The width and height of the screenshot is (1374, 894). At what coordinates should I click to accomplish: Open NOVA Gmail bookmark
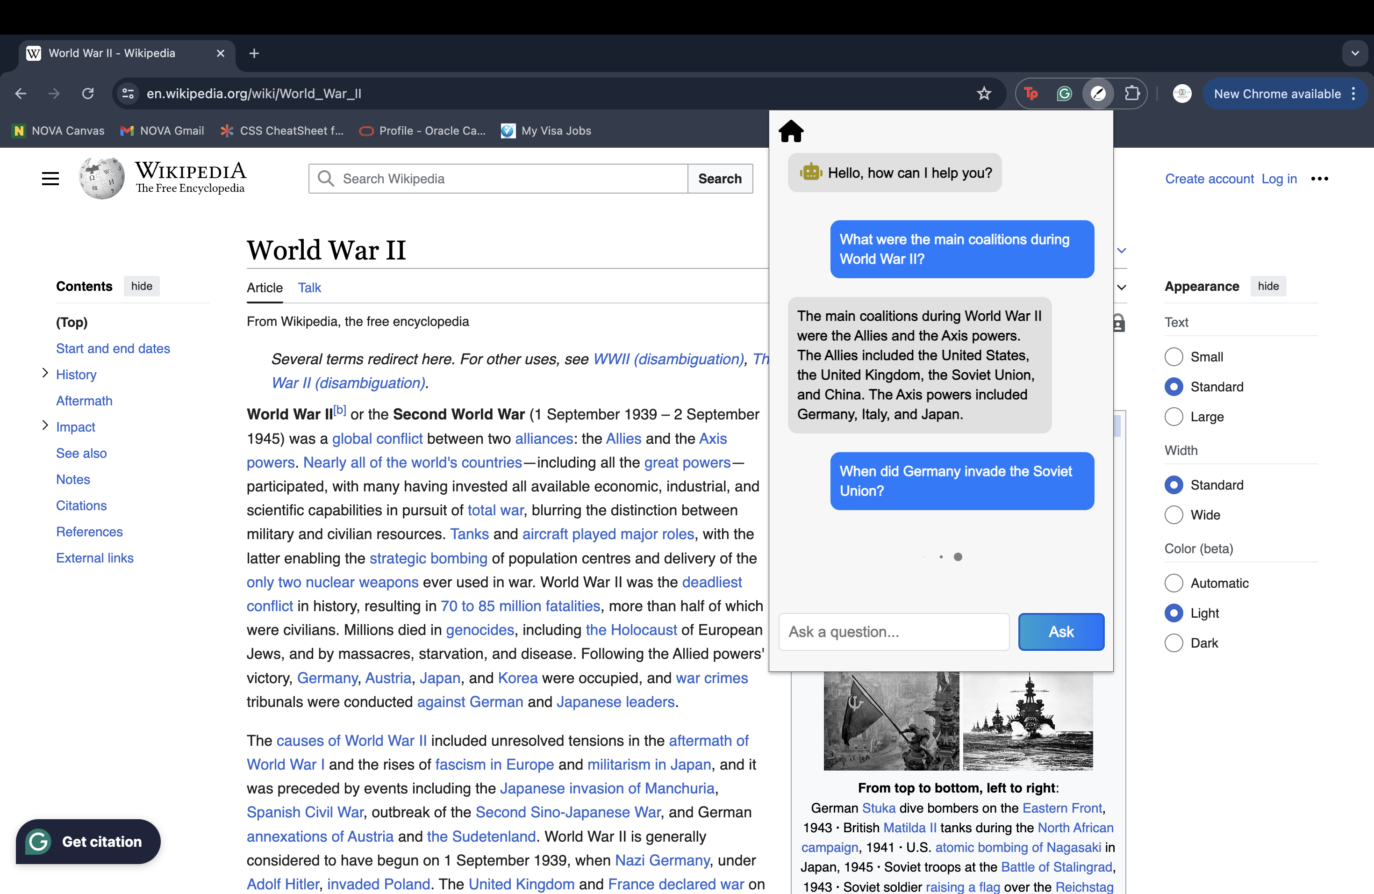[162, 130]
